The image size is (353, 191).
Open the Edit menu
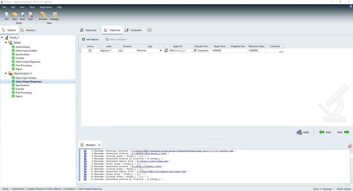point(13,7)
